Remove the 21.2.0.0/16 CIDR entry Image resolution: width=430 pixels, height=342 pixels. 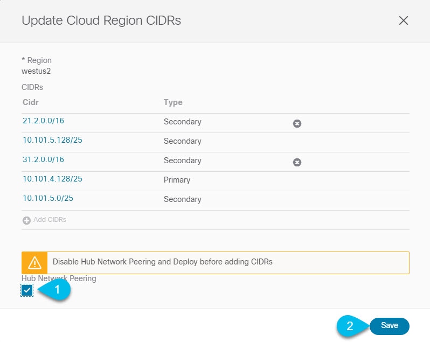coord(297,123)
